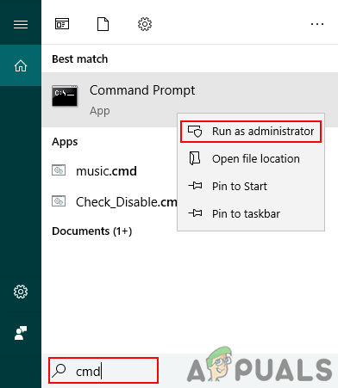Filter results by Documents icon
The image size is (338, 388).
(103, 24)
